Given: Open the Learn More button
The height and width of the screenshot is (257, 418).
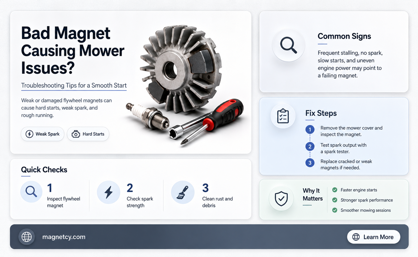Looking at the screenshot, I should pos(374,237).
